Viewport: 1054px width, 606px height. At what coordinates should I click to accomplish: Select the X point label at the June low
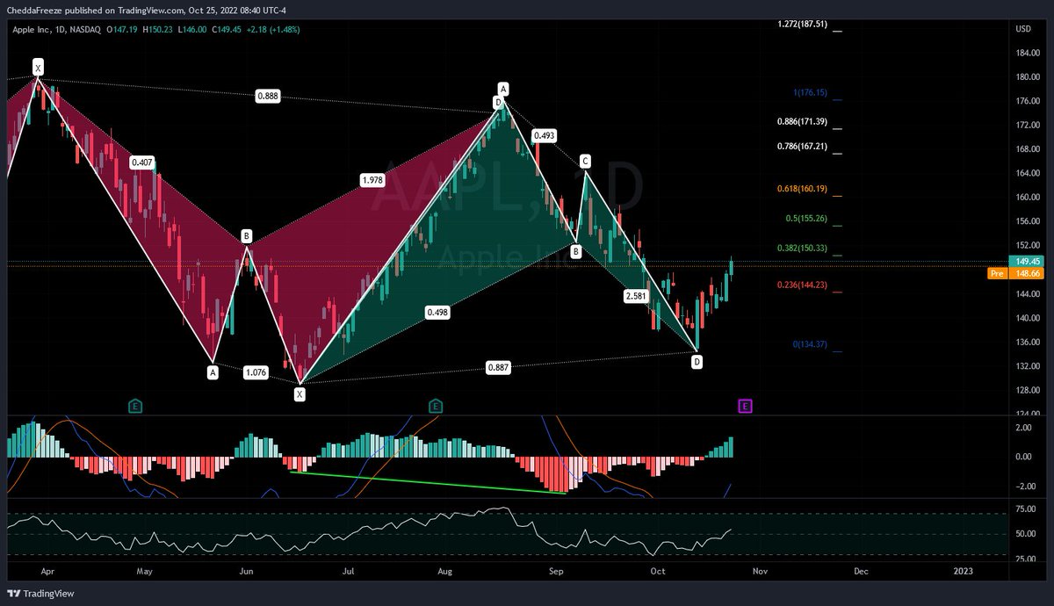(x=300, y=395)
